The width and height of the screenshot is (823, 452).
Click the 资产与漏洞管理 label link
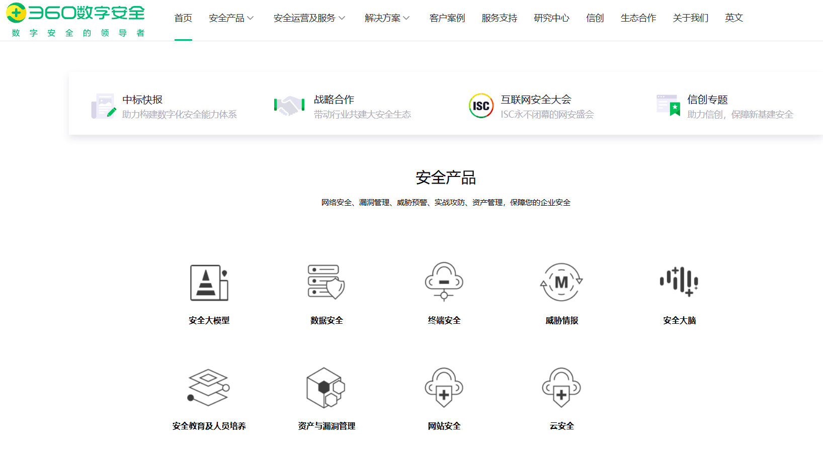[326, 426]
